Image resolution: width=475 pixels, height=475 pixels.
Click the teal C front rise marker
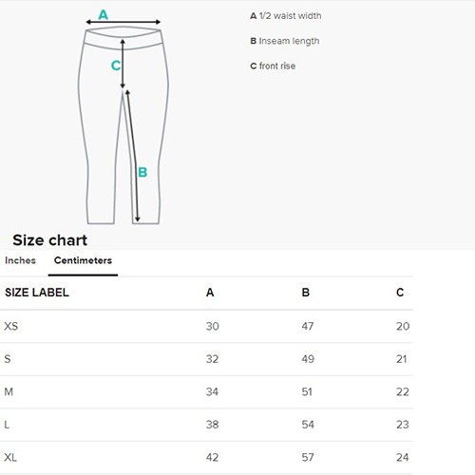(116, 66)
